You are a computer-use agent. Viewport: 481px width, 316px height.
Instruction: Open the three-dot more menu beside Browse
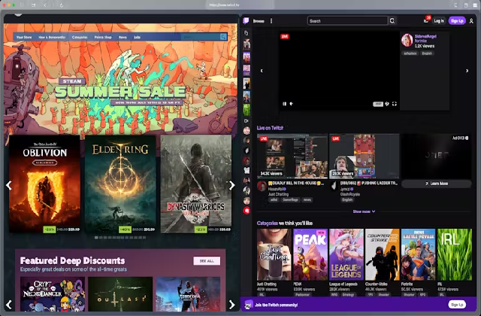pyautogui.click(x=271, y=21)
